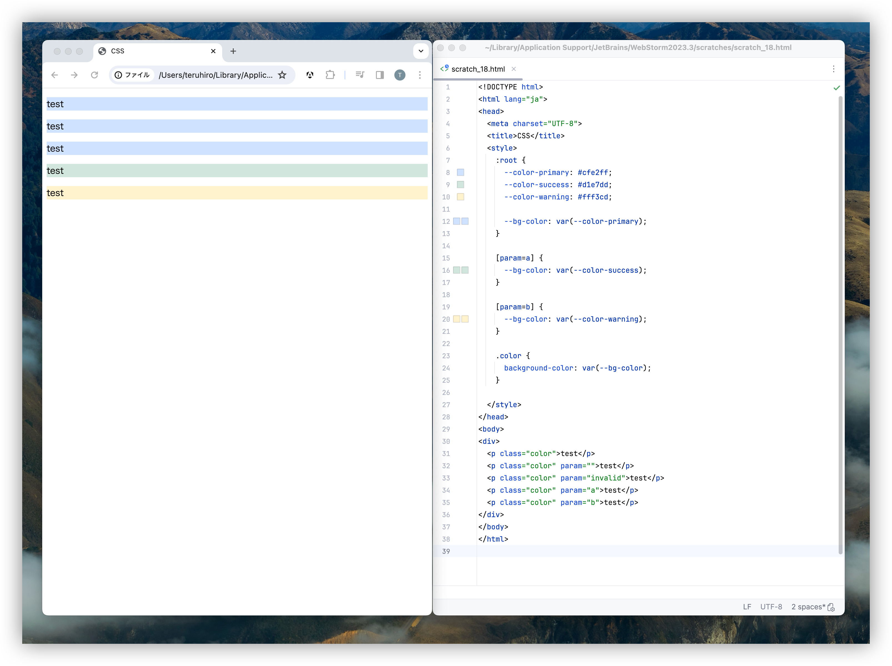Click the browser reload button
892x666 pixels.
pos(94,75)
